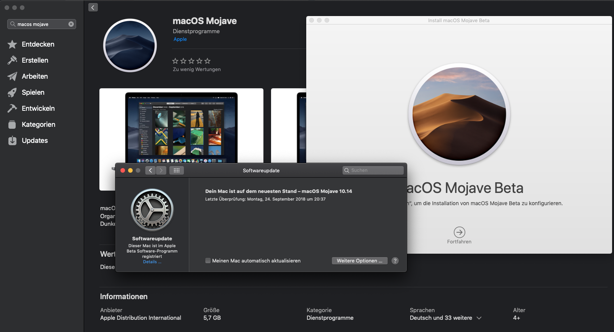Navigate back in Softwareupdate window
The image size is (614, 332).
click(151, 170)
